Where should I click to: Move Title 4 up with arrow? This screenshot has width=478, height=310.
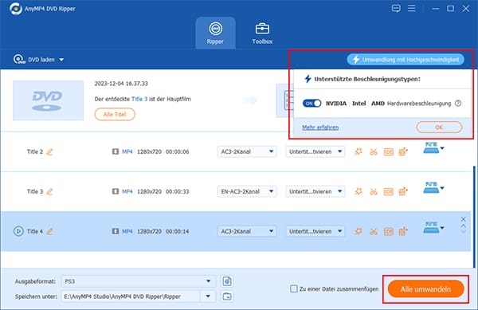click(x=463, y=226)
